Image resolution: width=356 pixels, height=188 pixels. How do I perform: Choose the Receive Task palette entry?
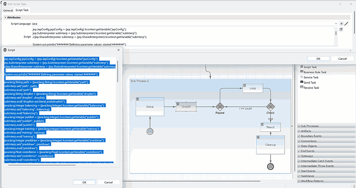coord(310,88)
